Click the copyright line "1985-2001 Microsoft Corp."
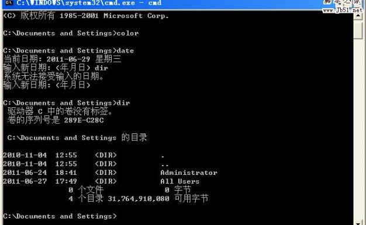This screenshot has width=366, height=225. (x=114, y=16)
